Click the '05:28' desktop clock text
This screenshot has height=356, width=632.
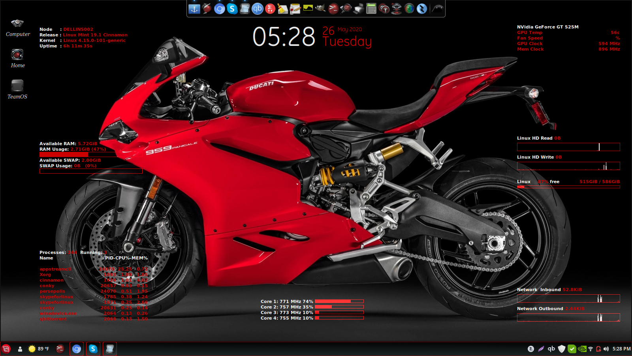point(284,37)
